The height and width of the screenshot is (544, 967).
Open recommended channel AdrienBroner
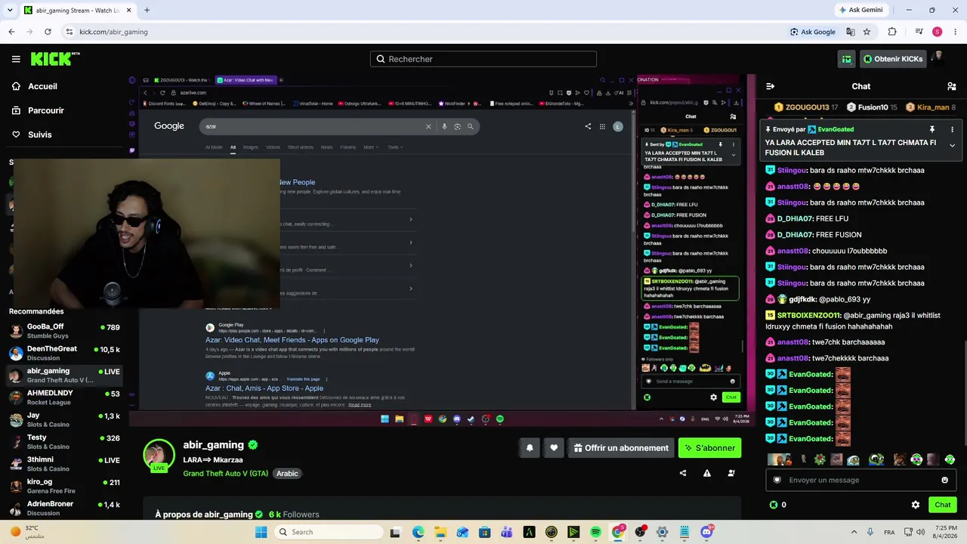point(64,508)
